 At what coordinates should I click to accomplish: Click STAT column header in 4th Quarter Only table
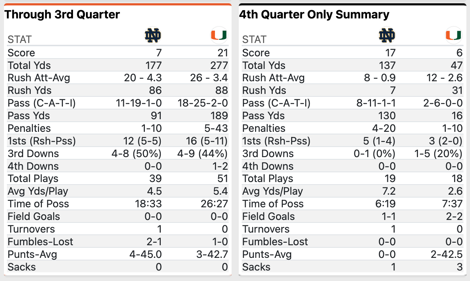(254, 39)
